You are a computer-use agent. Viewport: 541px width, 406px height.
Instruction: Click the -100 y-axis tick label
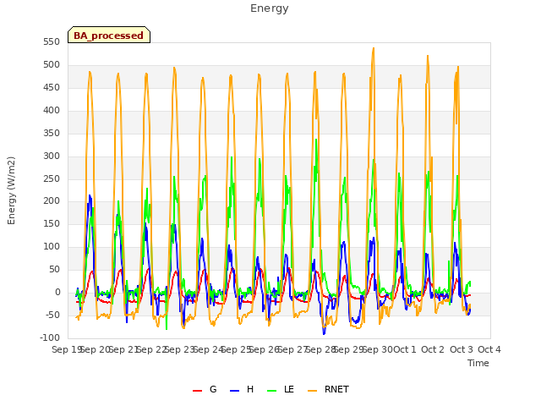[50, 338]
